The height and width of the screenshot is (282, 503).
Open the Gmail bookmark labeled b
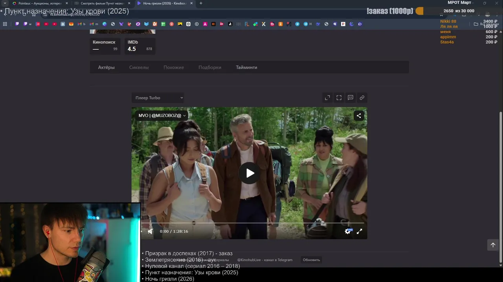tap(81, 24)
